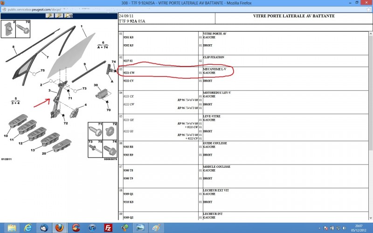373x233 pixels.
Task: Select part number 9221 CW
Action: (x=129, y=73)
